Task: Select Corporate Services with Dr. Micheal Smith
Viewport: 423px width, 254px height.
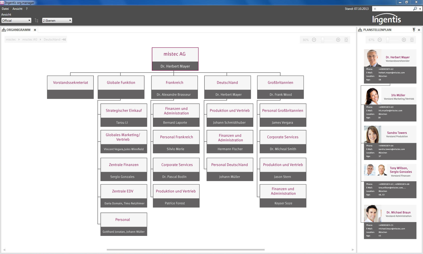Action: pyautogui.click(x=283, y=142)
